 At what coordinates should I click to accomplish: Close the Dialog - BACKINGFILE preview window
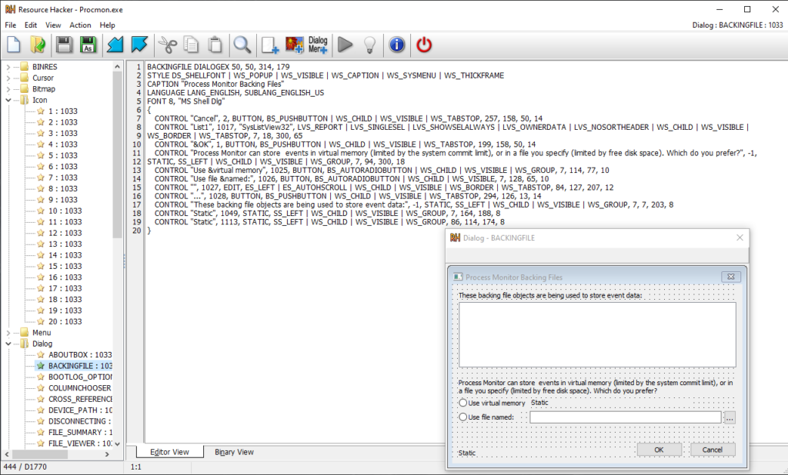tap(740, 237)
